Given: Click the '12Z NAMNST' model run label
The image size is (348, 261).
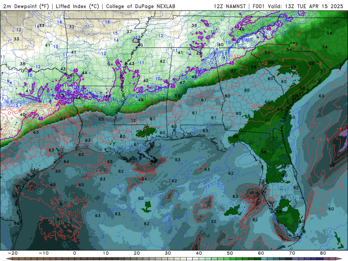Looking at the screenshot, I should tap(230, 6).
